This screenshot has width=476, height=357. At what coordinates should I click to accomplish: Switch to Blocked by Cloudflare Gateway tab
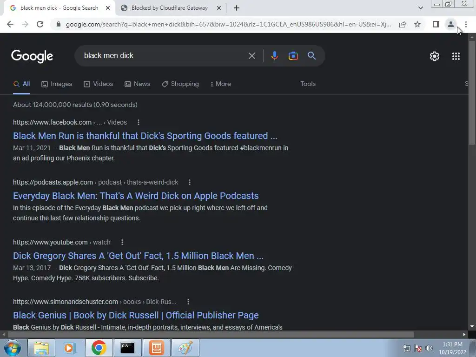pos(169,8)
